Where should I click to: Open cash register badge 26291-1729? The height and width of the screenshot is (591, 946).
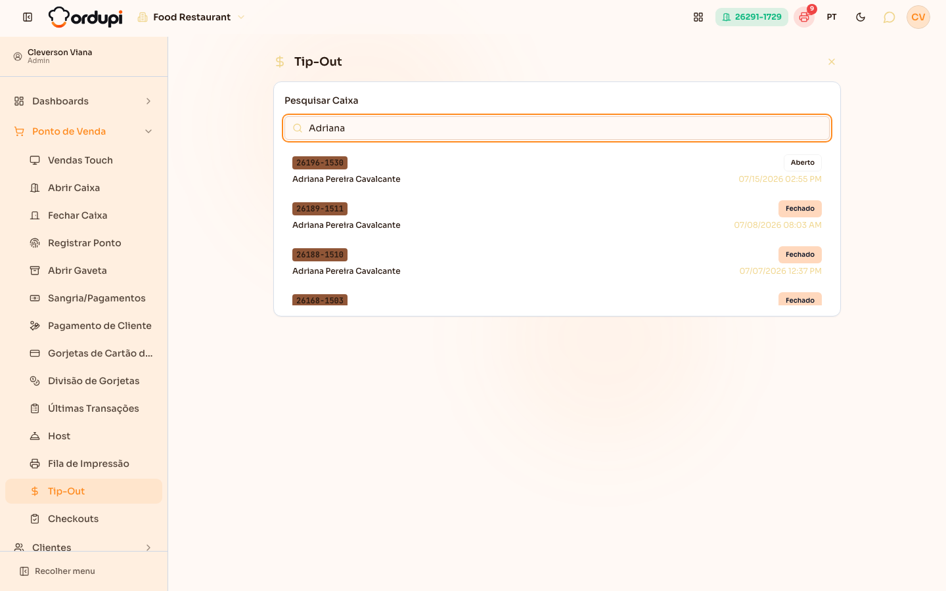click(752, 17)
